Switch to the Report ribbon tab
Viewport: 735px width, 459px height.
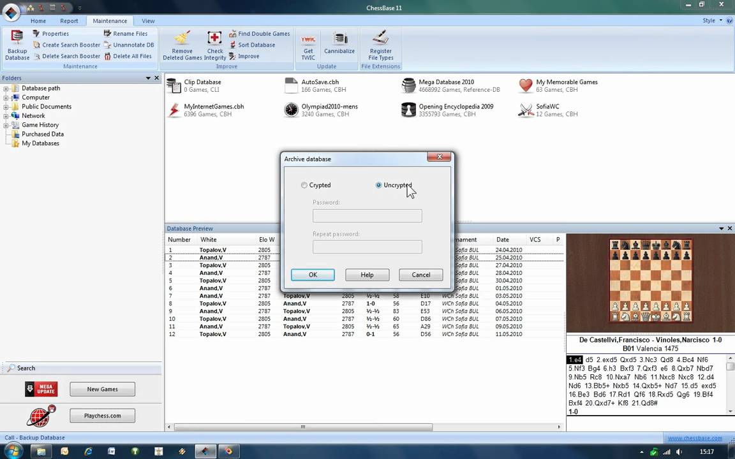click(x=69, y=20)
